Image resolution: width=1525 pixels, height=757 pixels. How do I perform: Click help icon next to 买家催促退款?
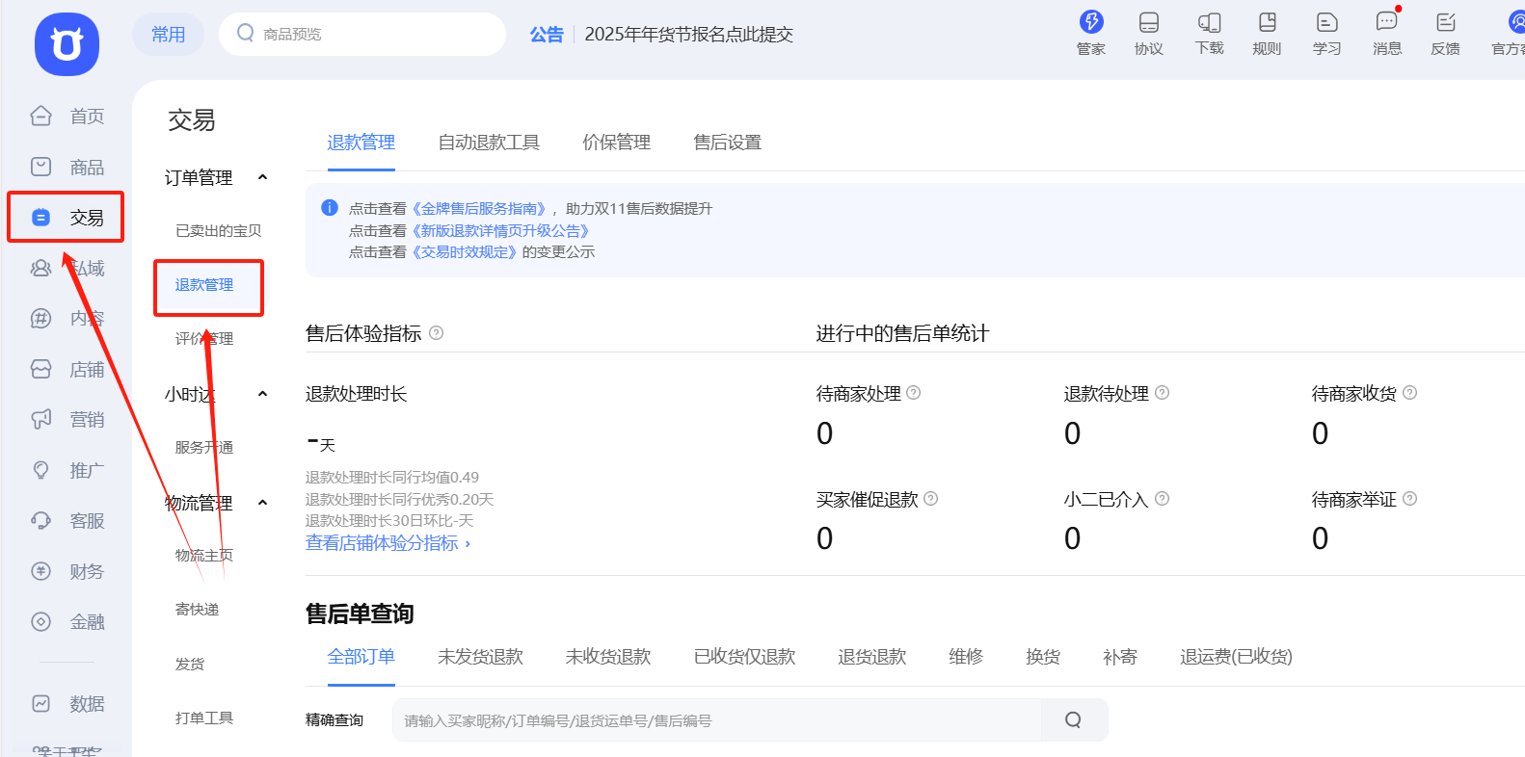pyautogui.click(x=930, y=499)
